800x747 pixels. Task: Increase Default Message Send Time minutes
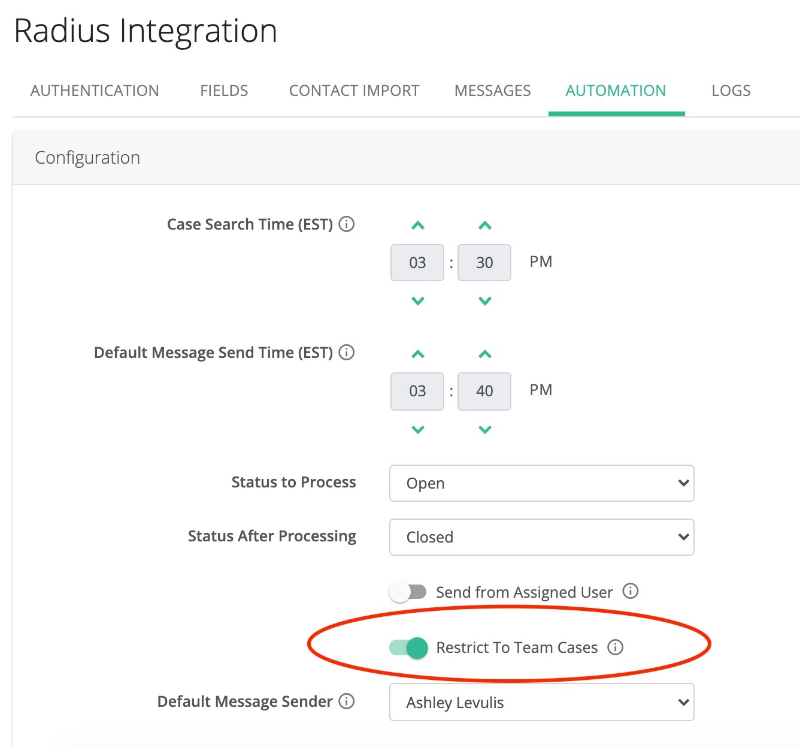click(484, 354)
